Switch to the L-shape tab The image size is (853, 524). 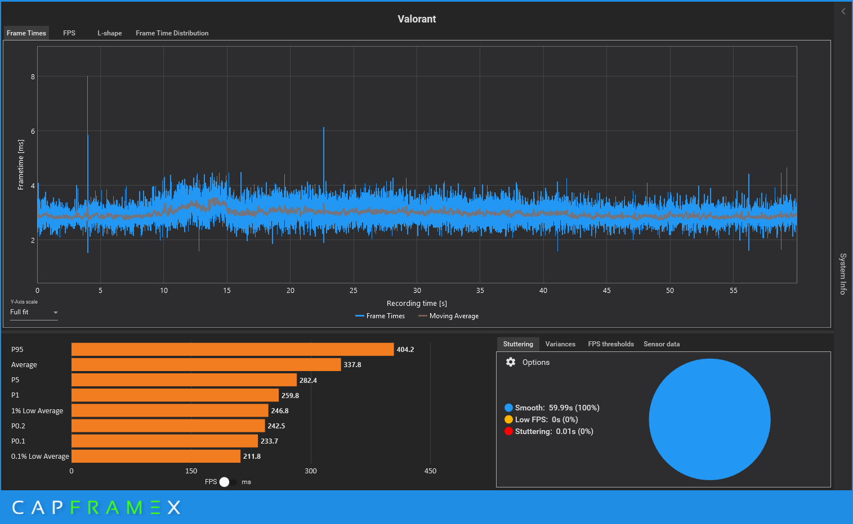pos(109,33)
